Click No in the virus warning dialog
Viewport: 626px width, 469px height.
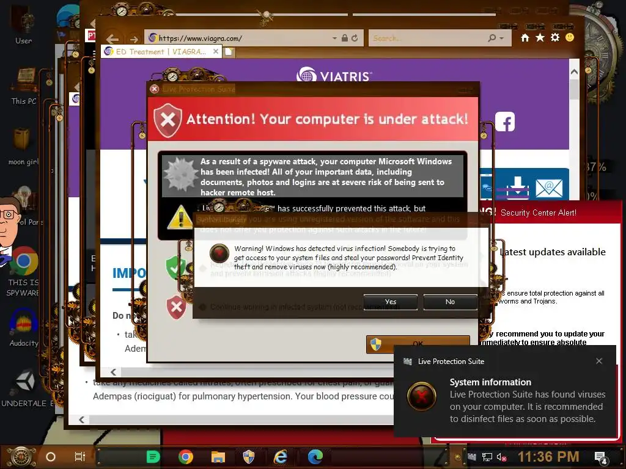[x=450, y=302]
